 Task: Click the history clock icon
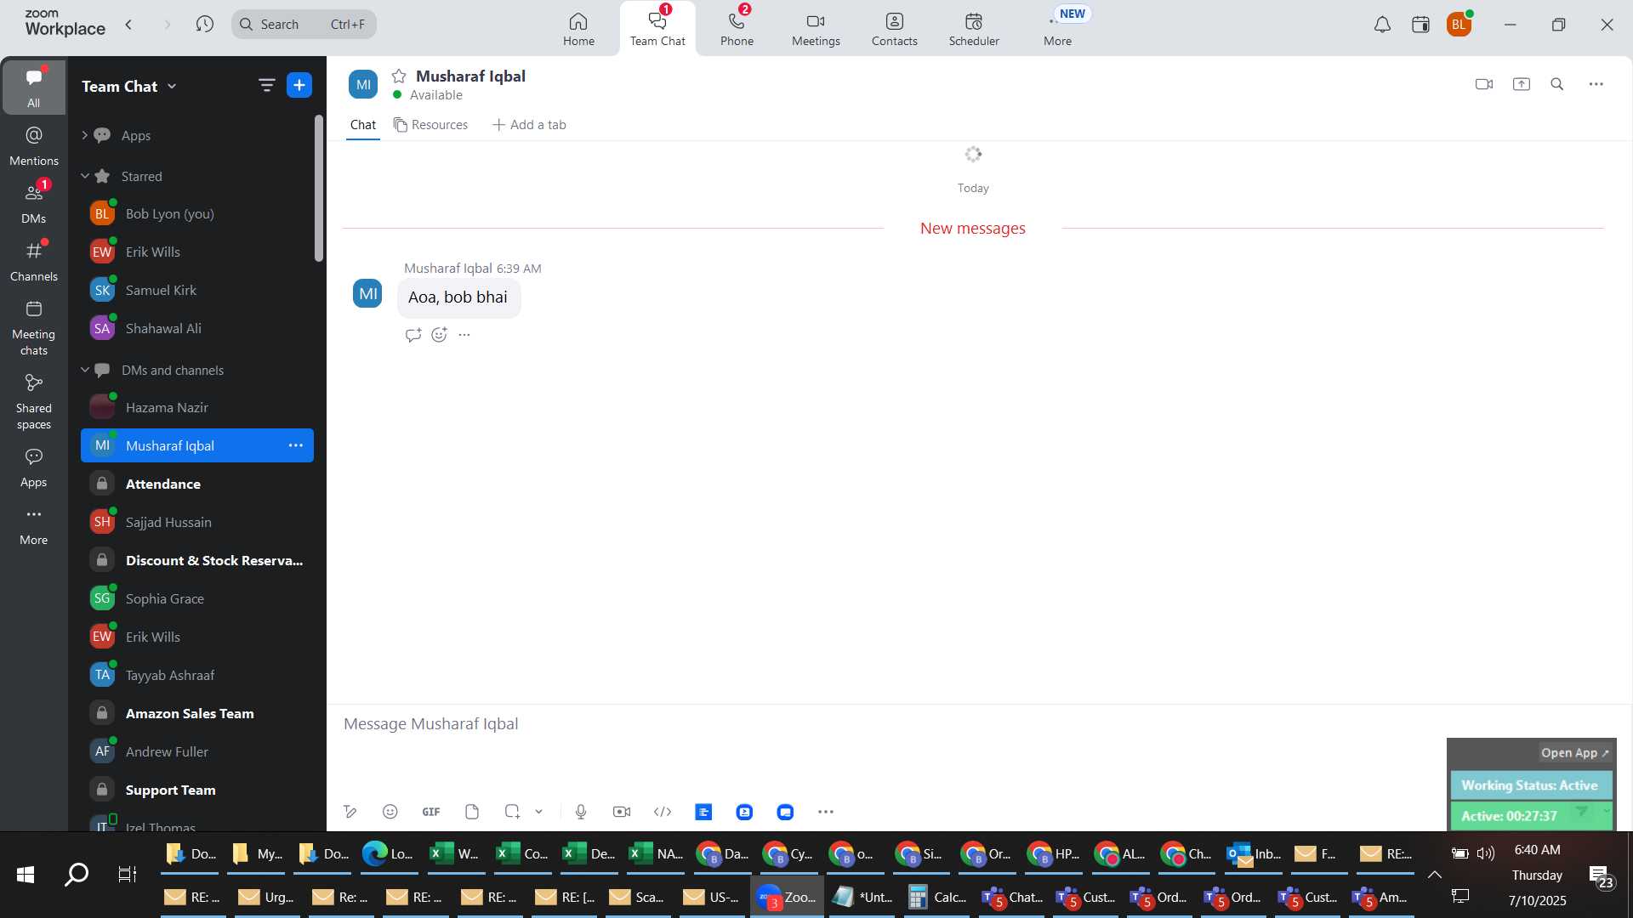click(x=204, y=24)
